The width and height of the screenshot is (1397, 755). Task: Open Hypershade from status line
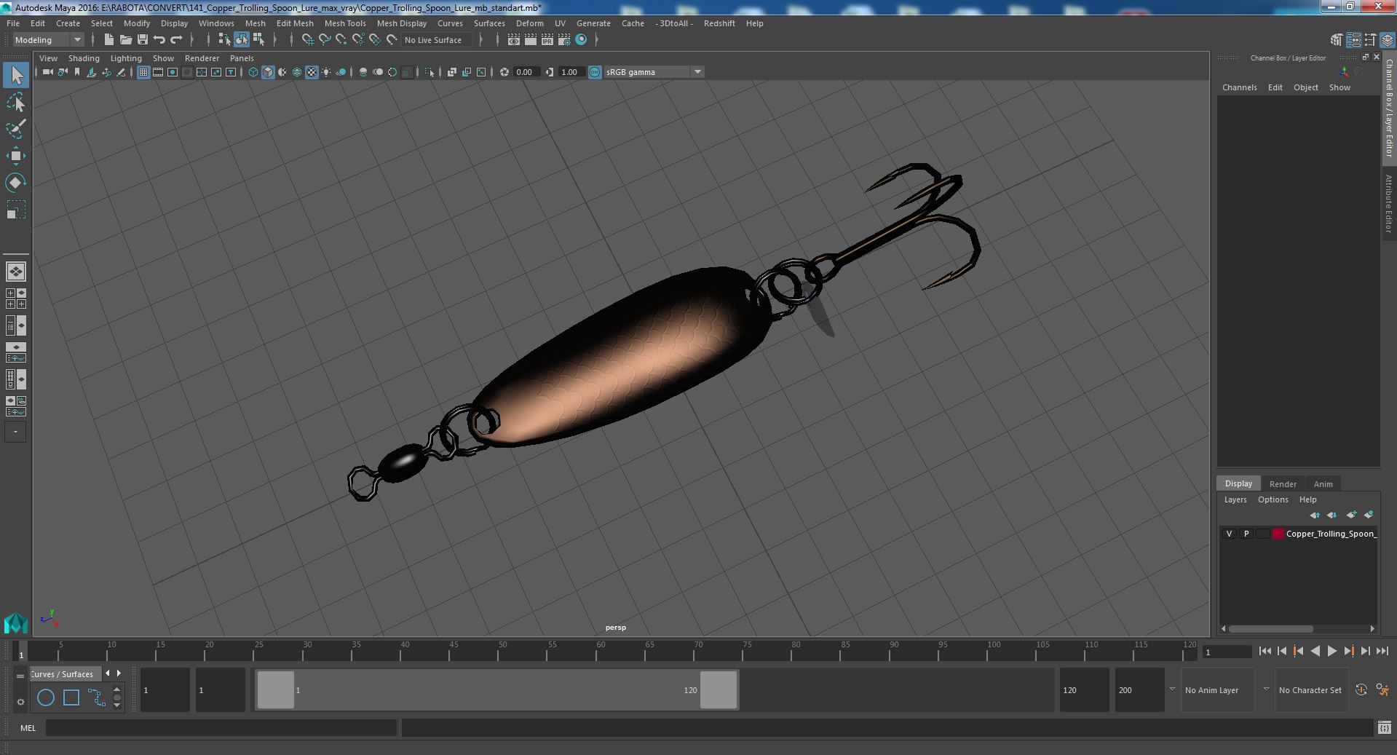click(581, 40)
